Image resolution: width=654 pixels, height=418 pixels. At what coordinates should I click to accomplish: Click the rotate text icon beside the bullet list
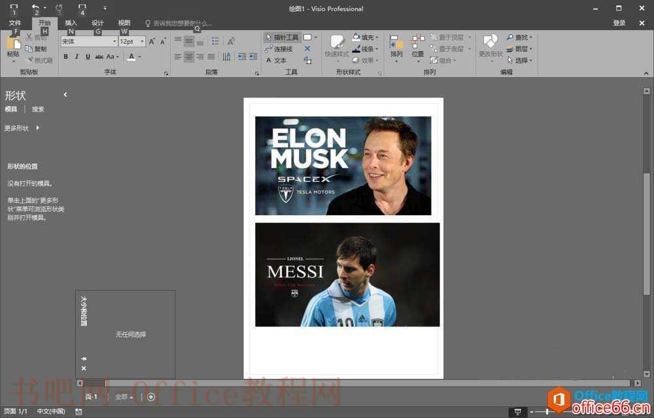231,41
